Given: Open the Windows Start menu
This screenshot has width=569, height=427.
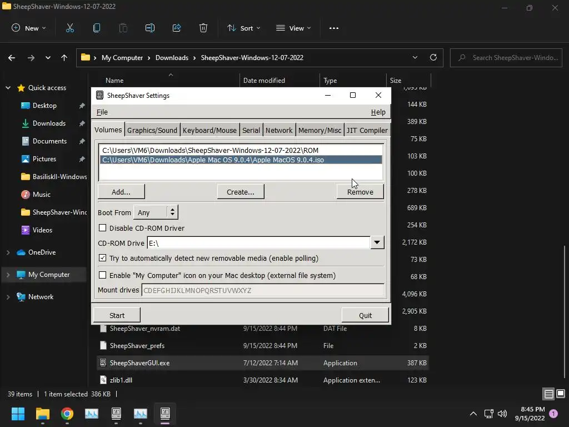Looking at the screenshot, I should tap(18, 414).
